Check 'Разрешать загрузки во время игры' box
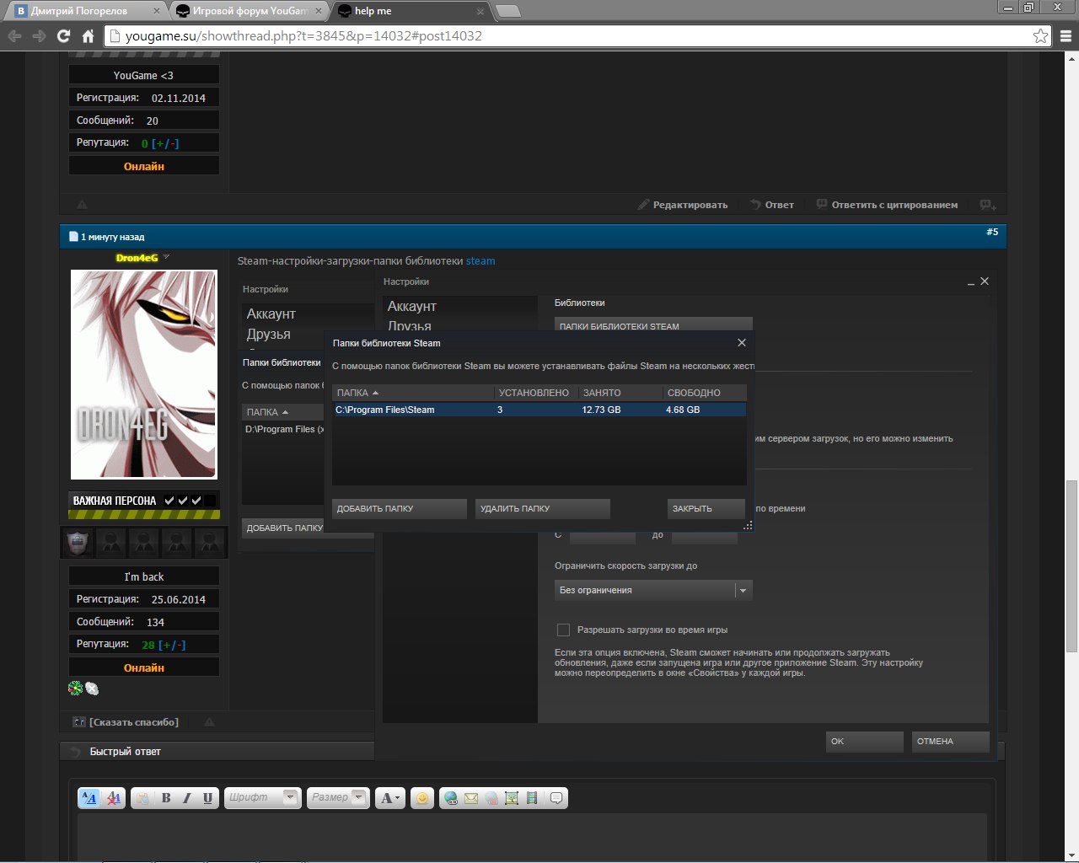Viewport: 1079px width, 863px height. coord(563,630)
